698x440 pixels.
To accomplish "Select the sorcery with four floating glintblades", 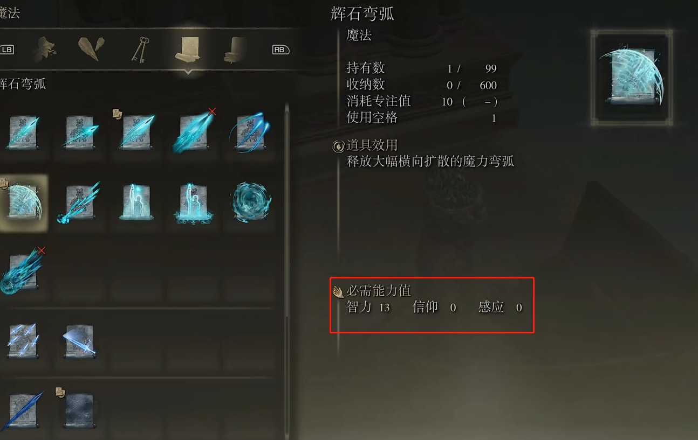I will (x=23, y=340).
